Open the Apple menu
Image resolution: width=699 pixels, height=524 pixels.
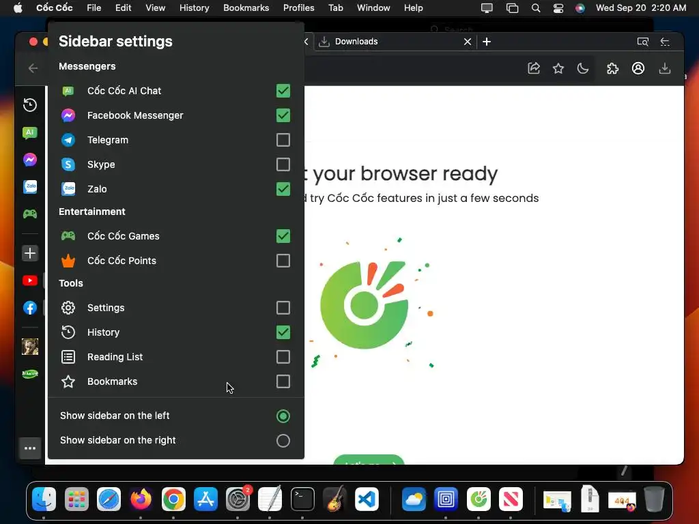click(18, 8)
